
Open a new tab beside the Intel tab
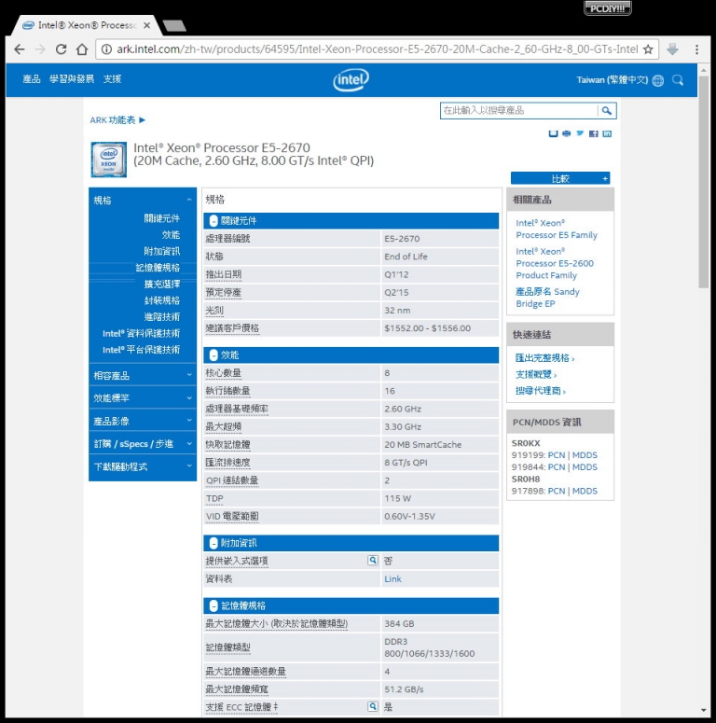click(x=174, y=26)
